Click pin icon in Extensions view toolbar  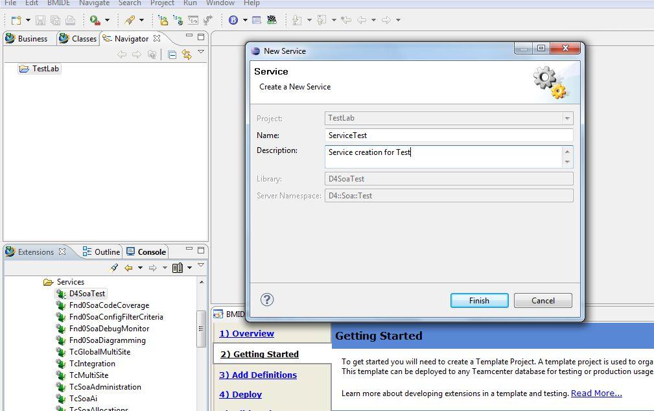pyautogui.click(x=113, y=268)
